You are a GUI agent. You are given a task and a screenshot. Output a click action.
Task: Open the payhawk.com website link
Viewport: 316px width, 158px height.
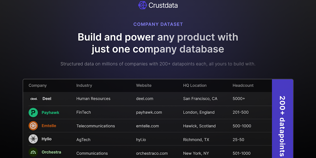click(149, 112)
